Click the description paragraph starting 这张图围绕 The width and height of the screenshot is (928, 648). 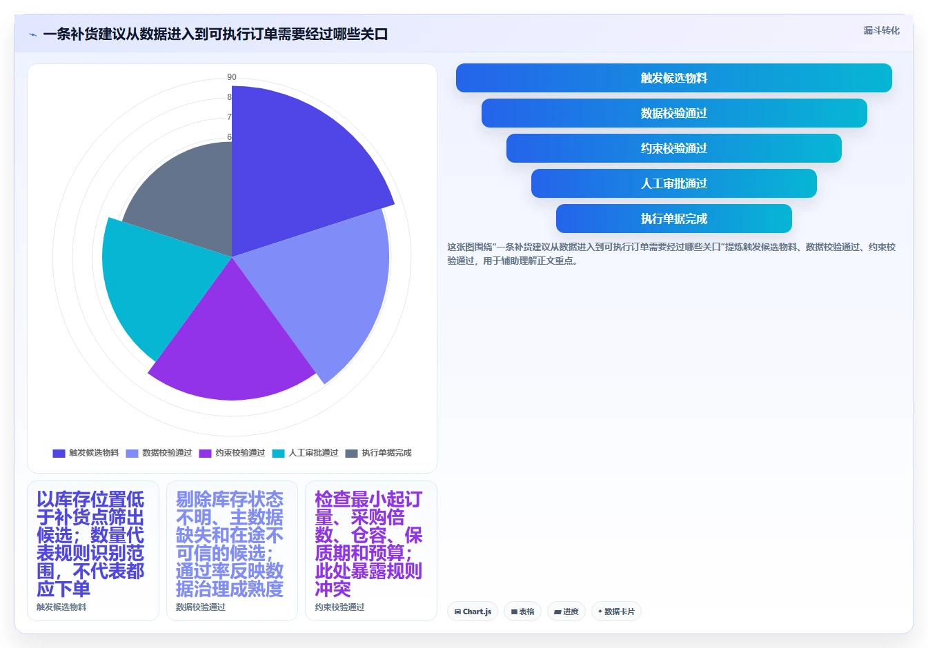click(671, 254)
